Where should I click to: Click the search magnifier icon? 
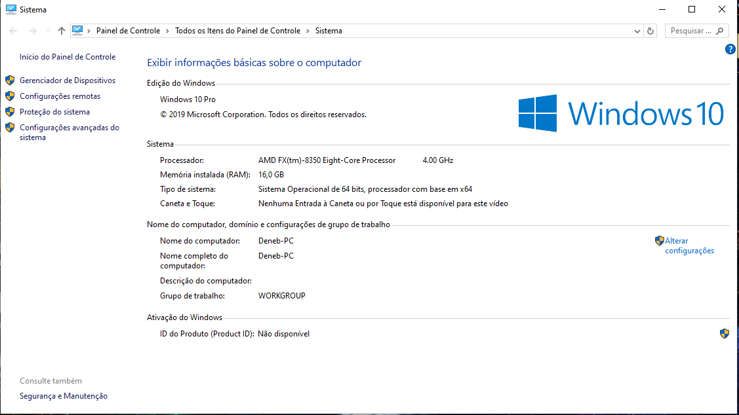coord(720,31)
